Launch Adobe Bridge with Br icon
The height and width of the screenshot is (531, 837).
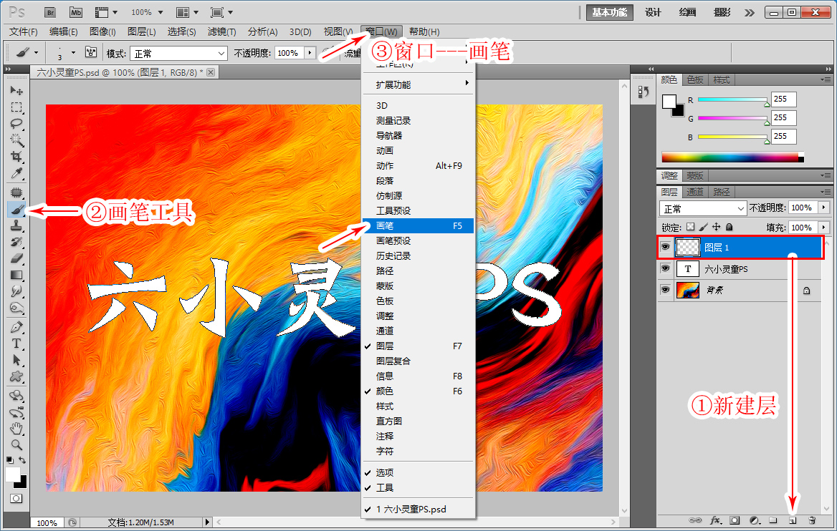(x=50, y=12)
